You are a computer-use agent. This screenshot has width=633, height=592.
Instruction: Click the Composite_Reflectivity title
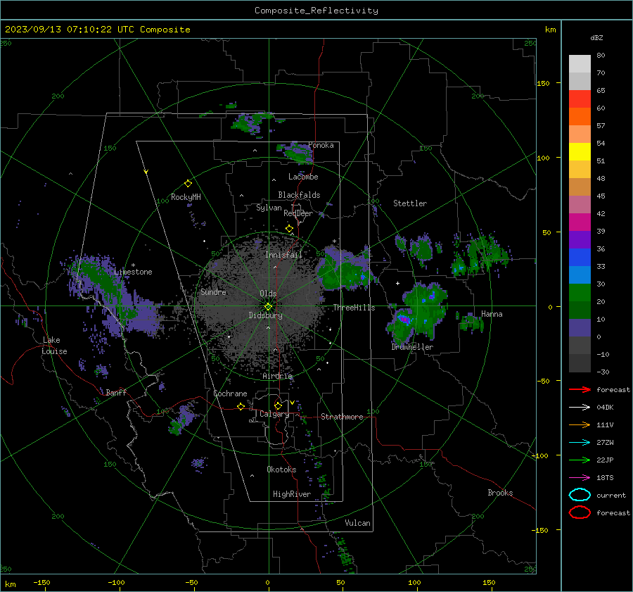316,11
